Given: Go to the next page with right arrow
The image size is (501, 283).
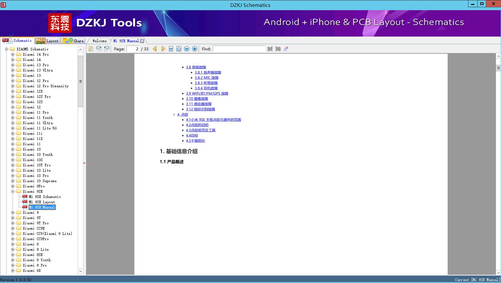Looking at the screenshot, I should coord(163,49).
